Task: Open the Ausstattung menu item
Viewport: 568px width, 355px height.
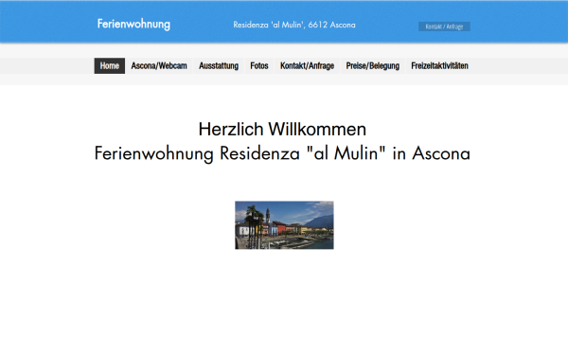Action: coord(219,66)
